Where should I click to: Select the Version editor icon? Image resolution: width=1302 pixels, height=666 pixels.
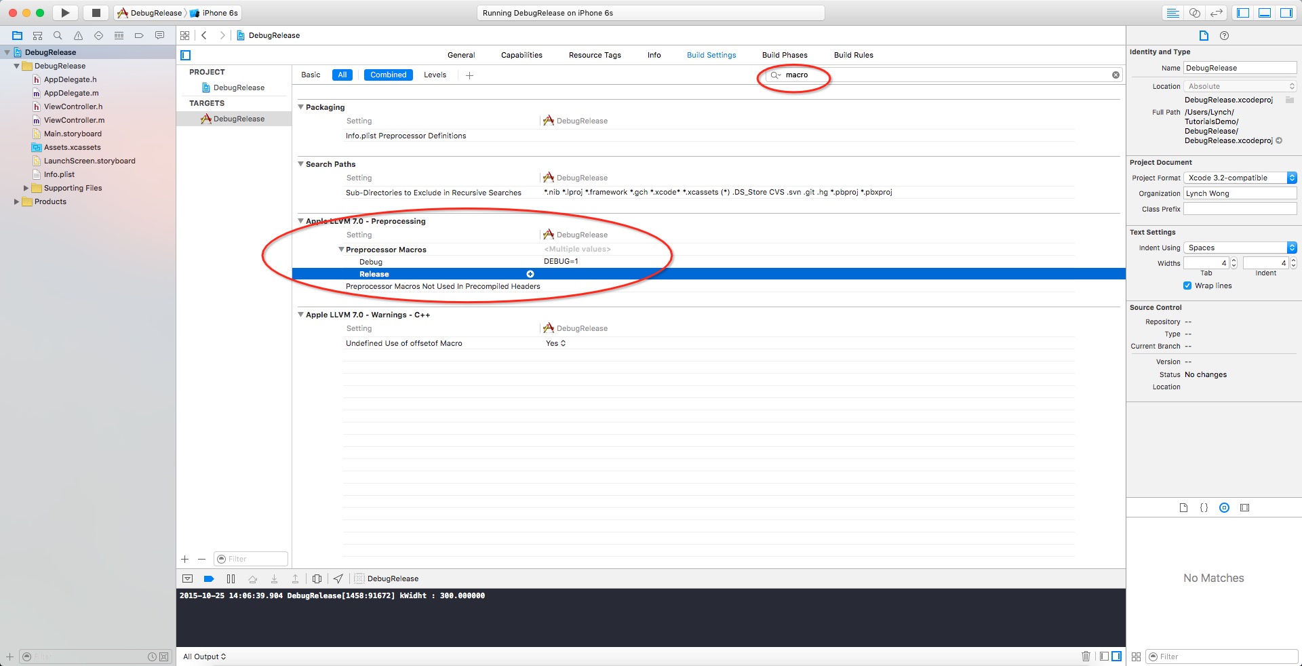tap(1217, 13)
